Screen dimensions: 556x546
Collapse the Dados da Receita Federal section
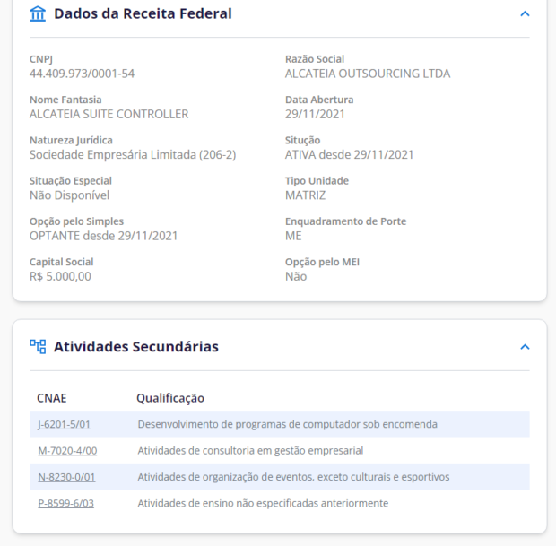pos(525,13)
